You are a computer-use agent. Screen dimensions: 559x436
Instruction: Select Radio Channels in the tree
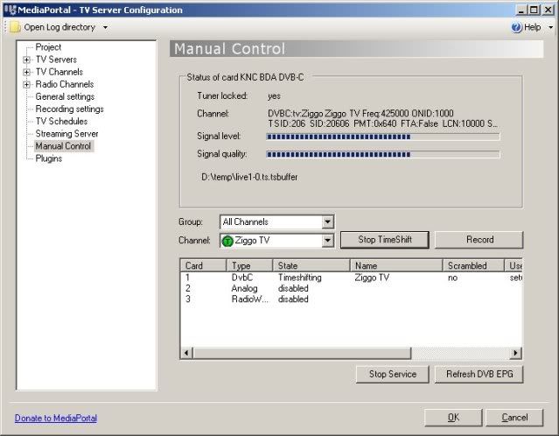65,84
